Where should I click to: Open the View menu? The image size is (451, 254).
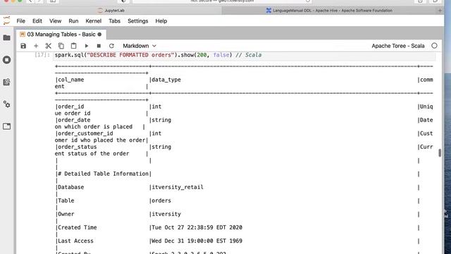click(x=55, y=21)
